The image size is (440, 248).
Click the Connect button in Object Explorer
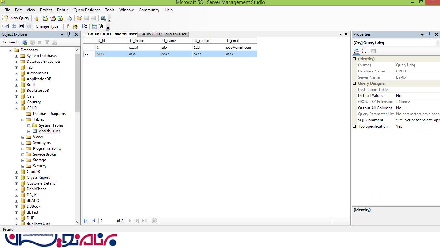11,42
